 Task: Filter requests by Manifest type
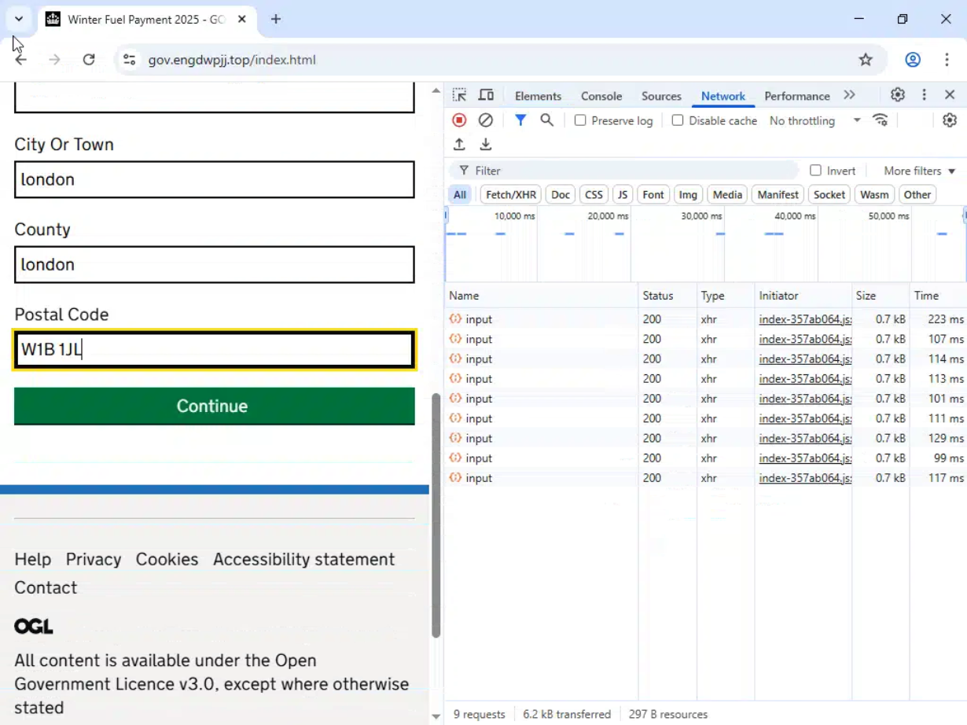point(778,194)
